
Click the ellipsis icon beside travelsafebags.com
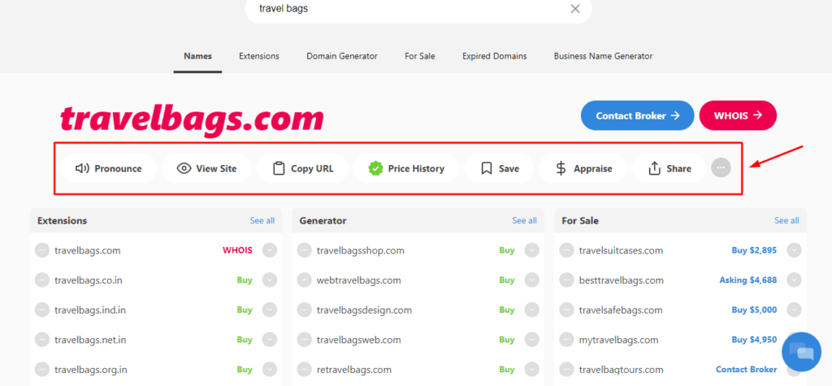tap(566, 310)
